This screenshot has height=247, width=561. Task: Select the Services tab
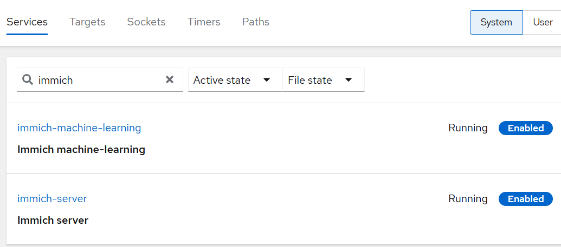pyautogui.click(x=27, y=22)
